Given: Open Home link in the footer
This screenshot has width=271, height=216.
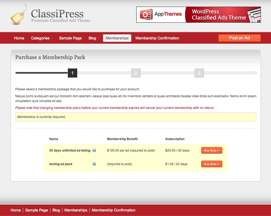Looking at the screenshot, I should tap(15, 210).
